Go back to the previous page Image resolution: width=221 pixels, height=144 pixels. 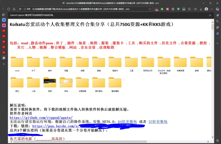pyautogui.click(x=3, y=9)
